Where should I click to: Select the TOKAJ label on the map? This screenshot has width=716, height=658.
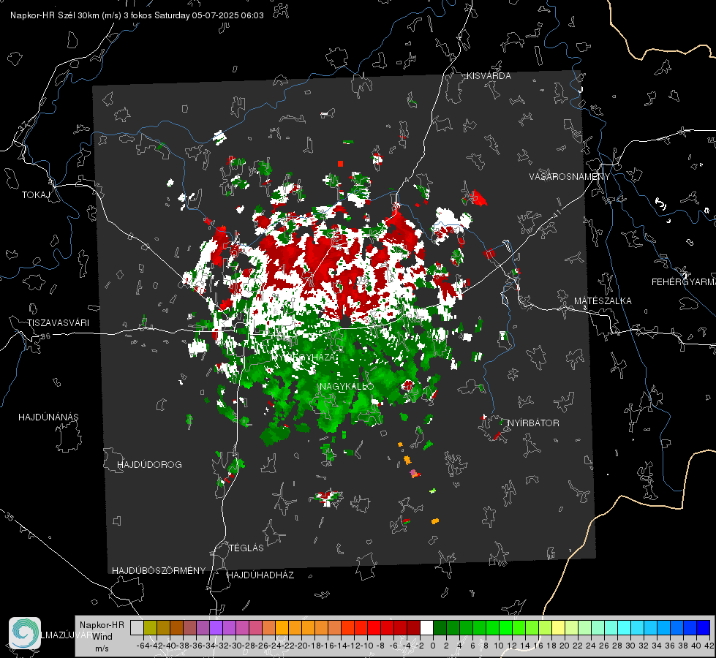(36, 195)
